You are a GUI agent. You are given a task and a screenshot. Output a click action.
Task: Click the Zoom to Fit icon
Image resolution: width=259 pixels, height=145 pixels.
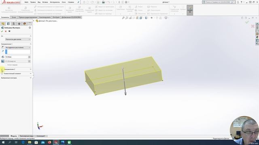click(x=123, y=18)
